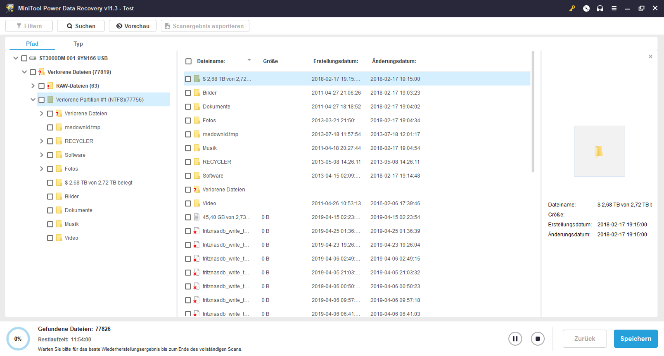
Task: Click the Verlorene Dateien (77819) question-mark folder icon
Action: click(x=41, y=72)
